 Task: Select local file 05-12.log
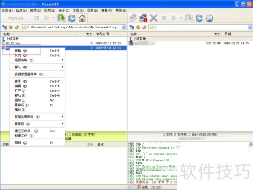64,43
